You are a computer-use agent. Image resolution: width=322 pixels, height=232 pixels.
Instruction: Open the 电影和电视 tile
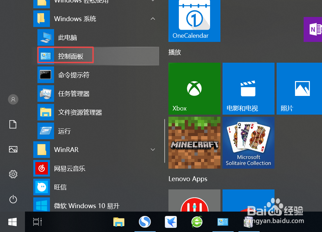249,89
